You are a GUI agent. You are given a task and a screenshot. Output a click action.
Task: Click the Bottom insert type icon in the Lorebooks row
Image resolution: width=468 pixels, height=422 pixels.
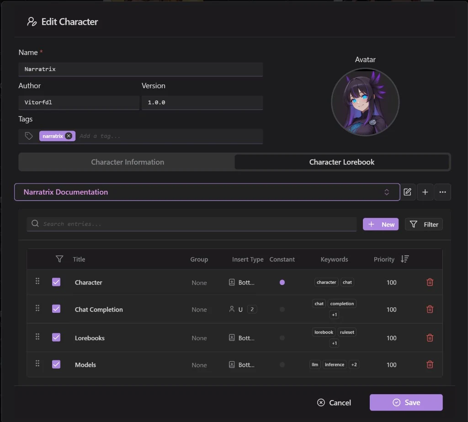[x=232, y=338]
